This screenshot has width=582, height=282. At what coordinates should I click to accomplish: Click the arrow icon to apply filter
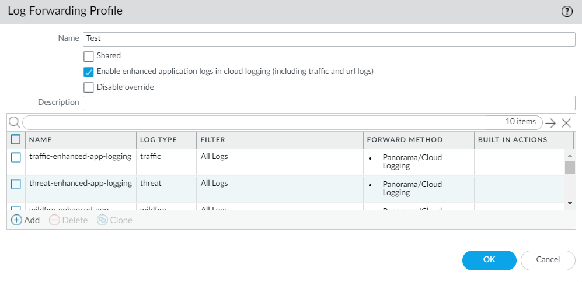[550, 122]
